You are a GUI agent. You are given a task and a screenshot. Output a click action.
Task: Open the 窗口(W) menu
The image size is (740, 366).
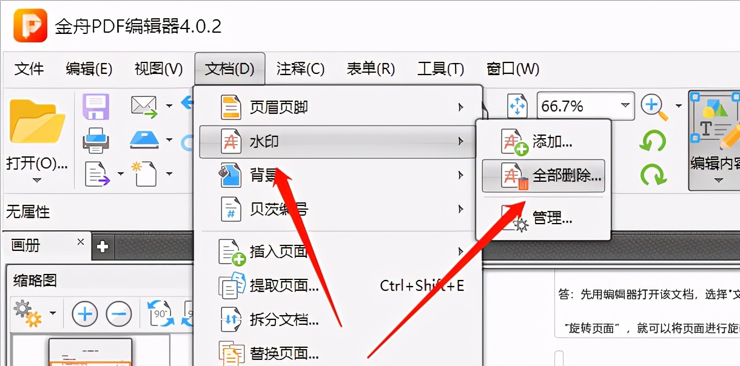513,68
